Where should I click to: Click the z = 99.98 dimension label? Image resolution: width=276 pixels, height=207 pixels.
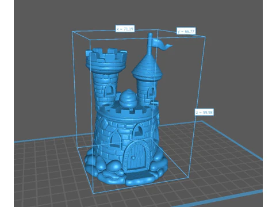click(204, 112)
